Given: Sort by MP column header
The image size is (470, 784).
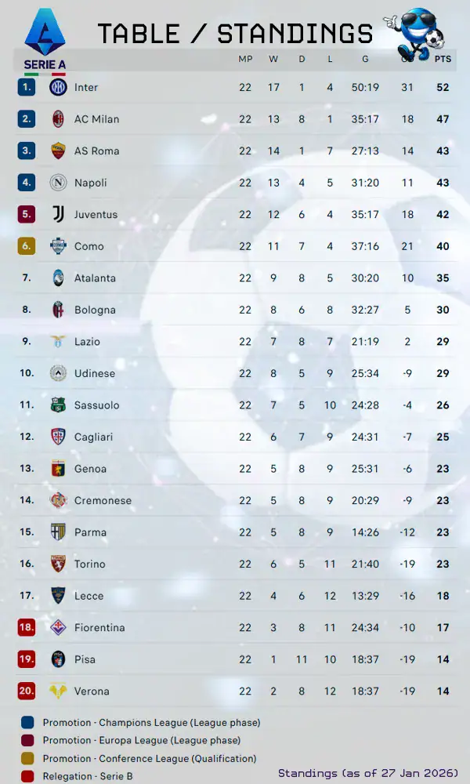Looking at the screenshot, I should (x=245, y=58).
